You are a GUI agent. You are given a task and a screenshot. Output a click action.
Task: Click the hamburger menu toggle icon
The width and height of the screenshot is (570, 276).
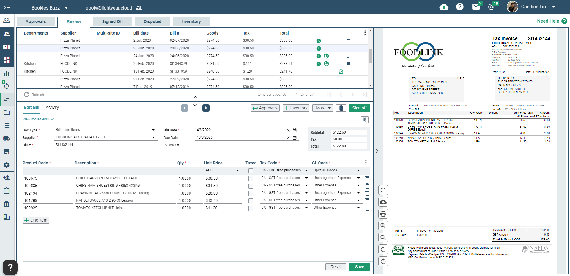(7, 7)
